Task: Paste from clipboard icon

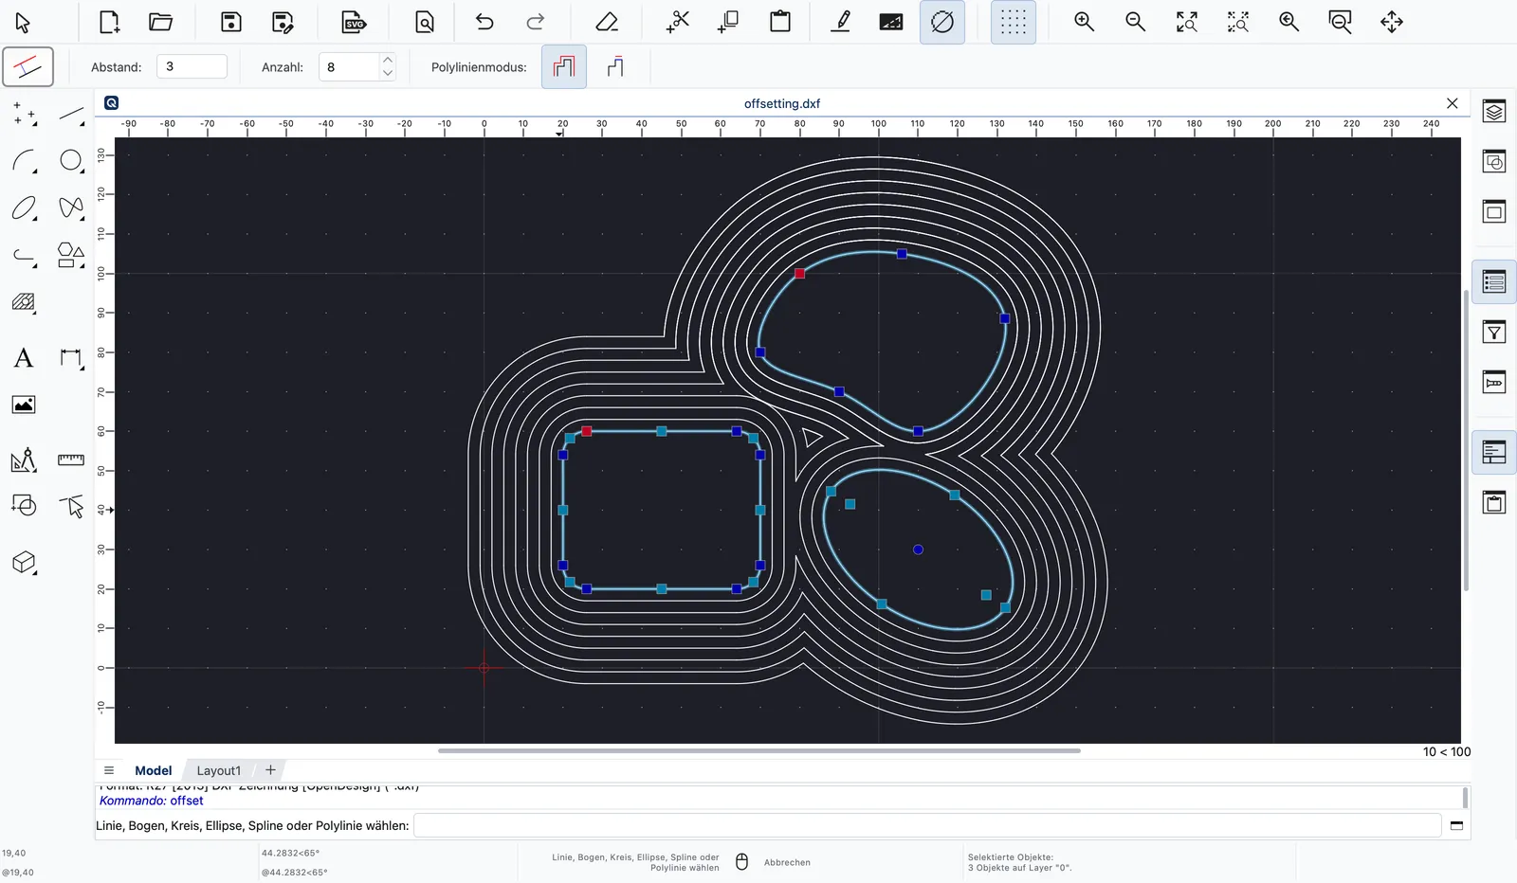Action: pyautogui.click(x=780, y=22)
